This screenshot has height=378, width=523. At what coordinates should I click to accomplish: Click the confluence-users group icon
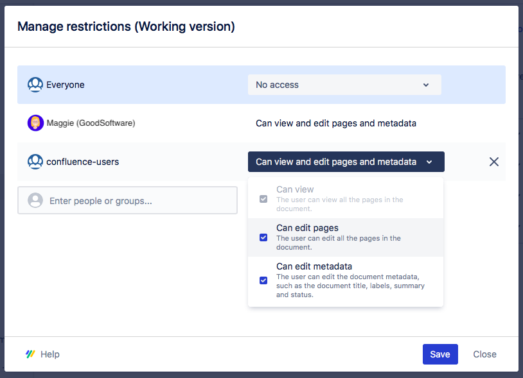coord(35,162)
